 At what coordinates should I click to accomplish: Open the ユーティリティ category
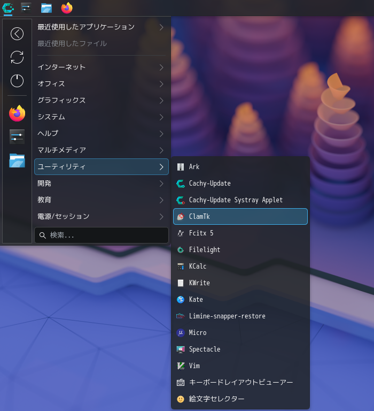pos(102,167)
